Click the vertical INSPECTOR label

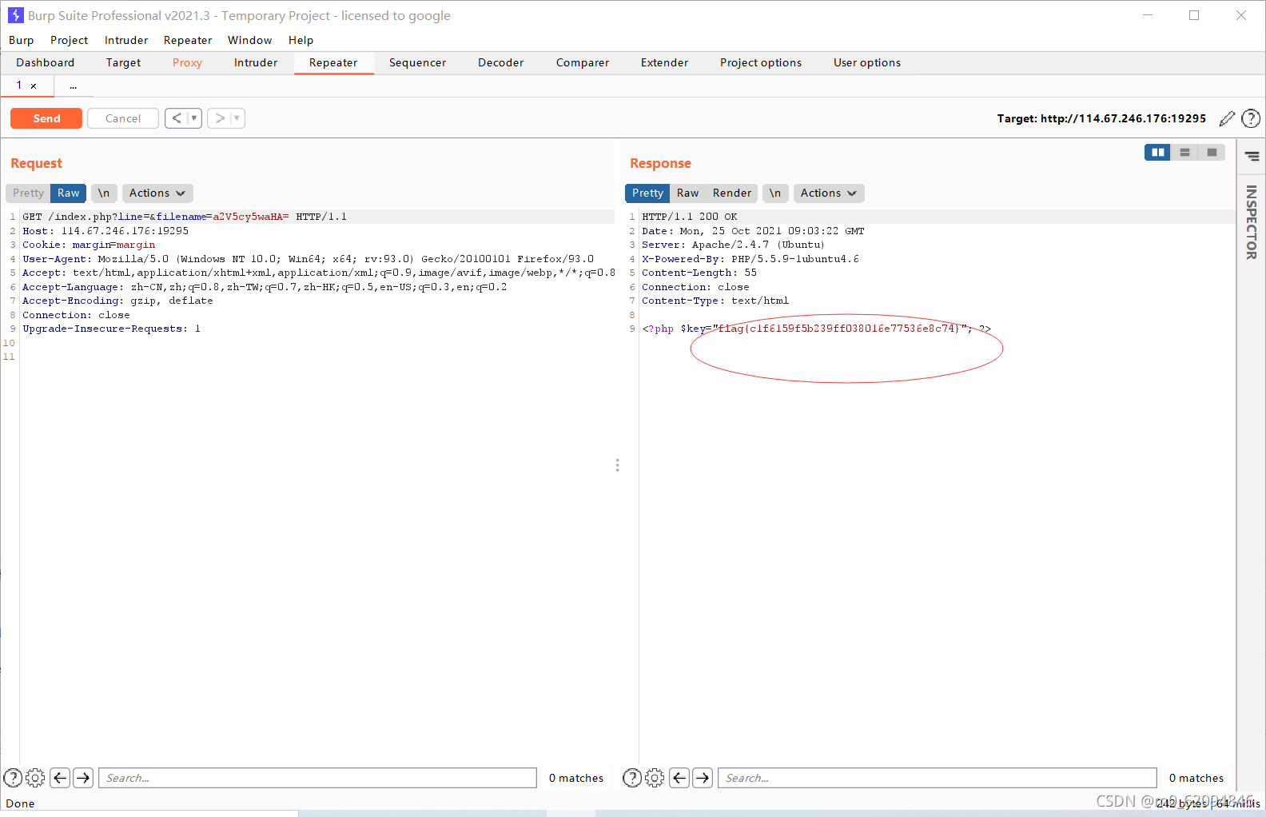(x=1252, y=222)
